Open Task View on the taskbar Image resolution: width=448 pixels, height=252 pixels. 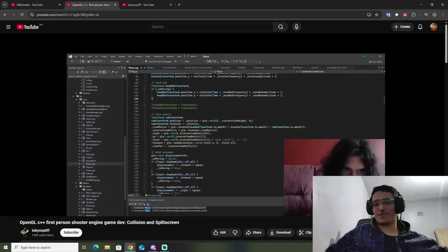84,247
